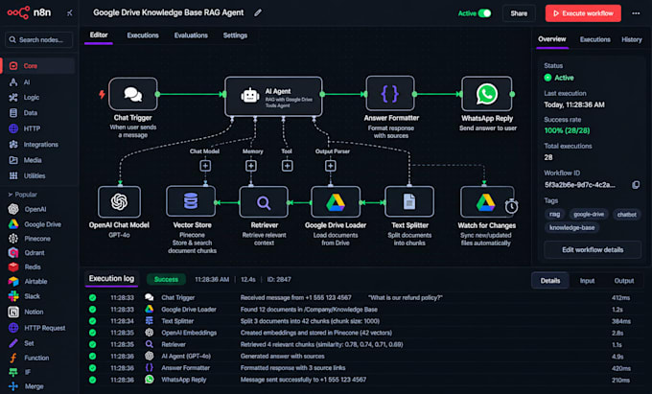The width and height of the screenshot is (652, 394).
Task: Show the Details log view
Action: (x=550, y=281)
